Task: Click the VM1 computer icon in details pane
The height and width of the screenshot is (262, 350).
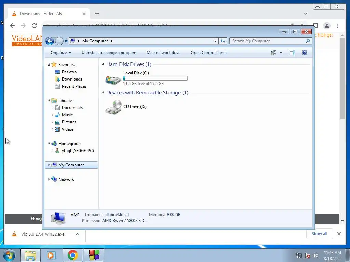Action: [58, 218]
